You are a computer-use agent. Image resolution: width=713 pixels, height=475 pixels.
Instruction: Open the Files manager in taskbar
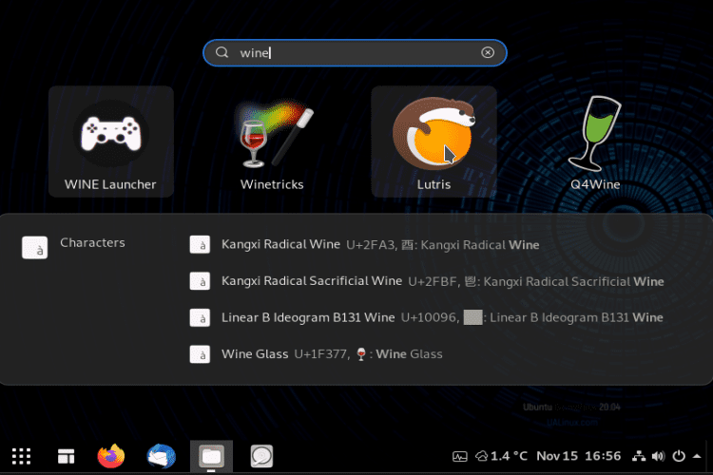click(211, 456)
